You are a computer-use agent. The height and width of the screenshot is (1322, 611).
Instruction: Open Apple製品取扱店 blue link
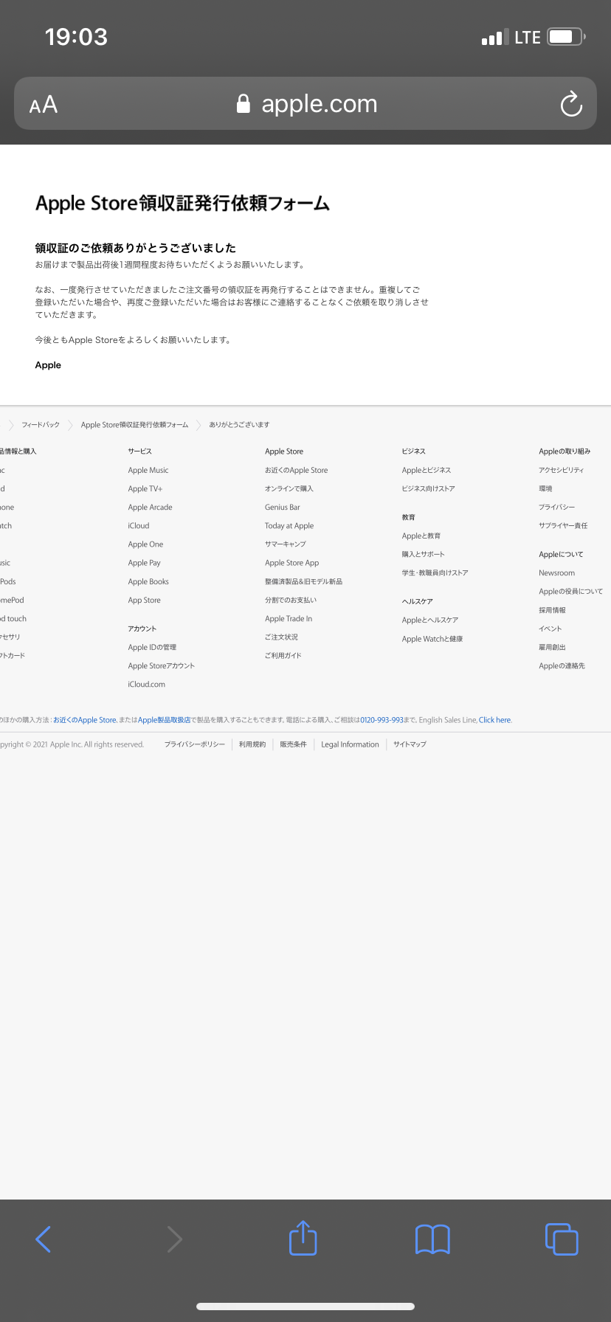coord(165,720)
